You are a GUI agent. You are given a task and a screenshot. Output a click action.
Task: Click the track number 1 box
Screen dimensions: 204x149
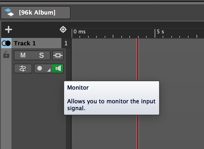pos(66,44)
